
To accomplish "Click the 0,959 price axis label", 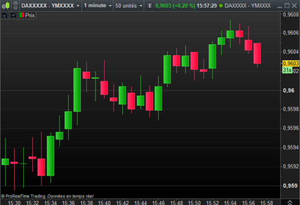I will click(x=290, y=186).
